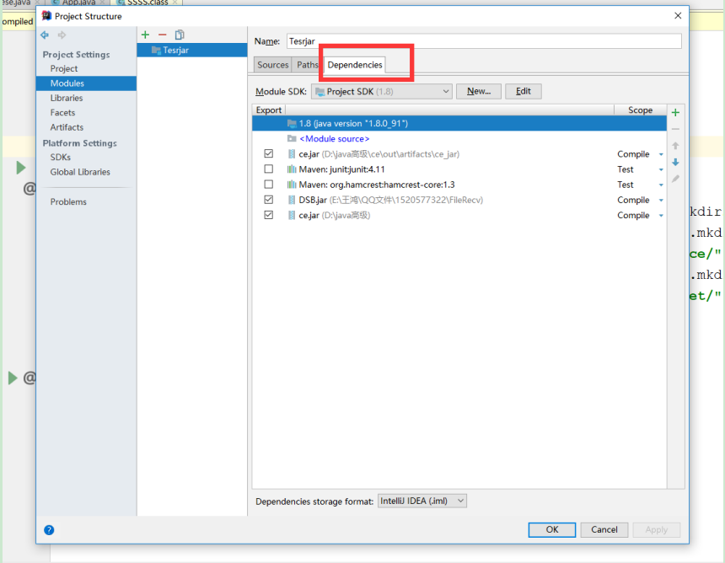Switch to App.java editor tab behind dialog
Image resolution: width=725 pixels, height=563 pixels.
pyautogui.click(x=78, y=3)
